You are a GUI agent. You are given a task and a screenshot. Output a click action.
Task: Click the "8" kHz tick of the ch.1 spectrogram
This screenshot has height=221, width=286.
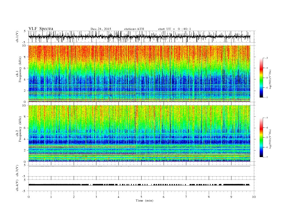[25, 57]
